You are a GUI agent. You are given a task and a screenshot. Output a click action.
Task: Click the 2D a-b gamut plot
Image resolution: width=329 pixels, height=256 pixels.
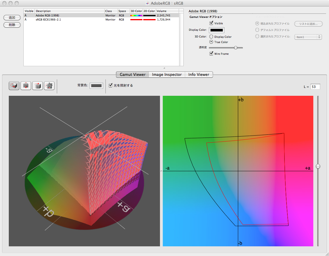click(x=238, y=171)
